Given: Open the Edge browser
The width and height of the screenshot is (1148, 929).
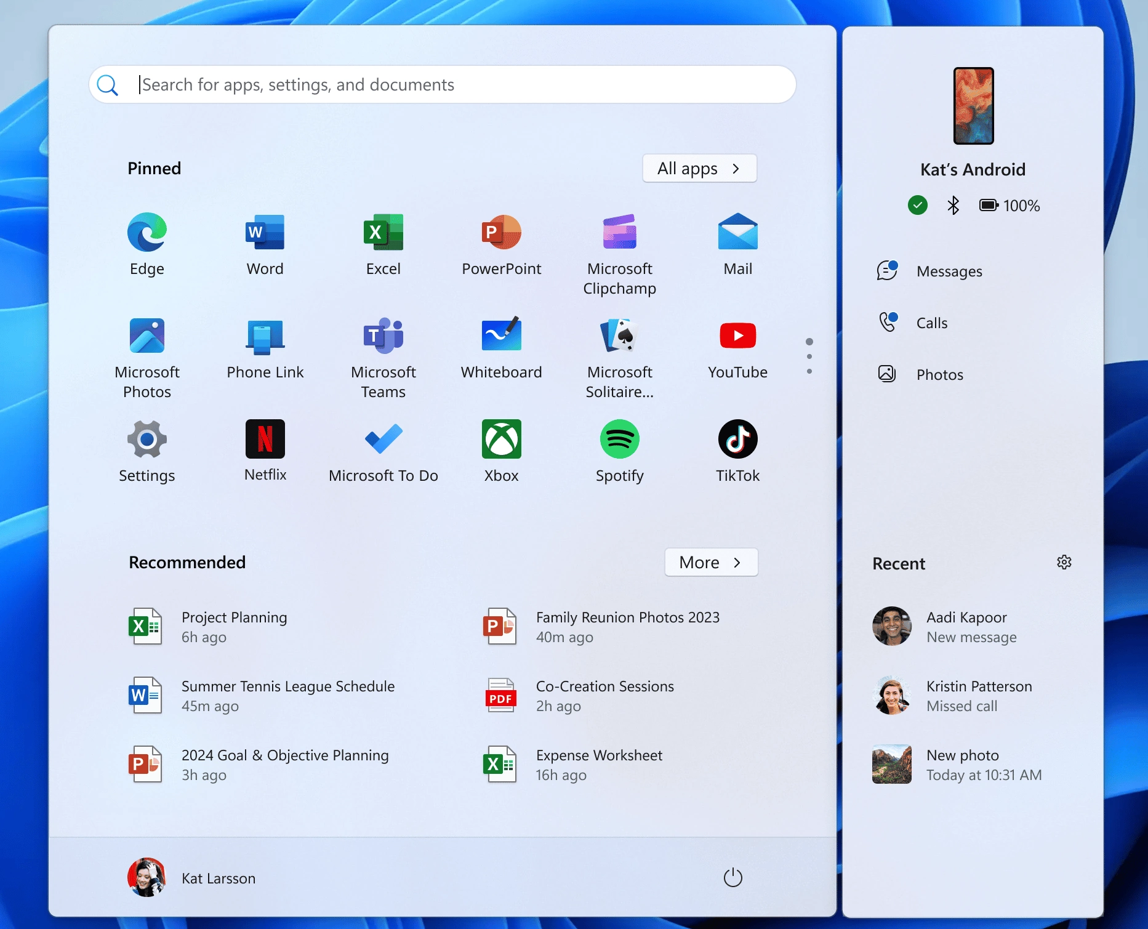Looking at the screenshot, I should (x=147, y=244).
